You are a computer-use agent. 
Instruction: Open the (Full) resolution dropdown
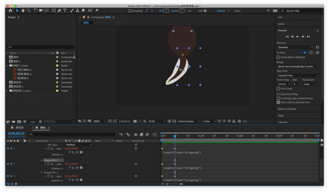tap(157, 121)
